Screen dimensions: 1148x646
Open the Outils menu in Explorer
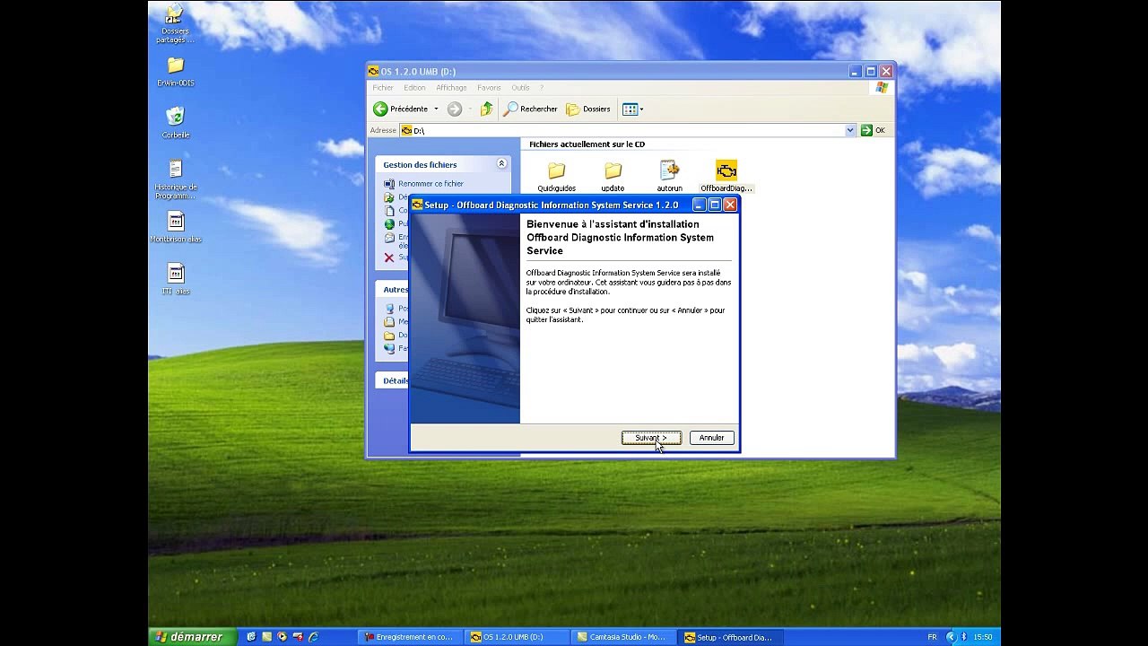[520, 88]
